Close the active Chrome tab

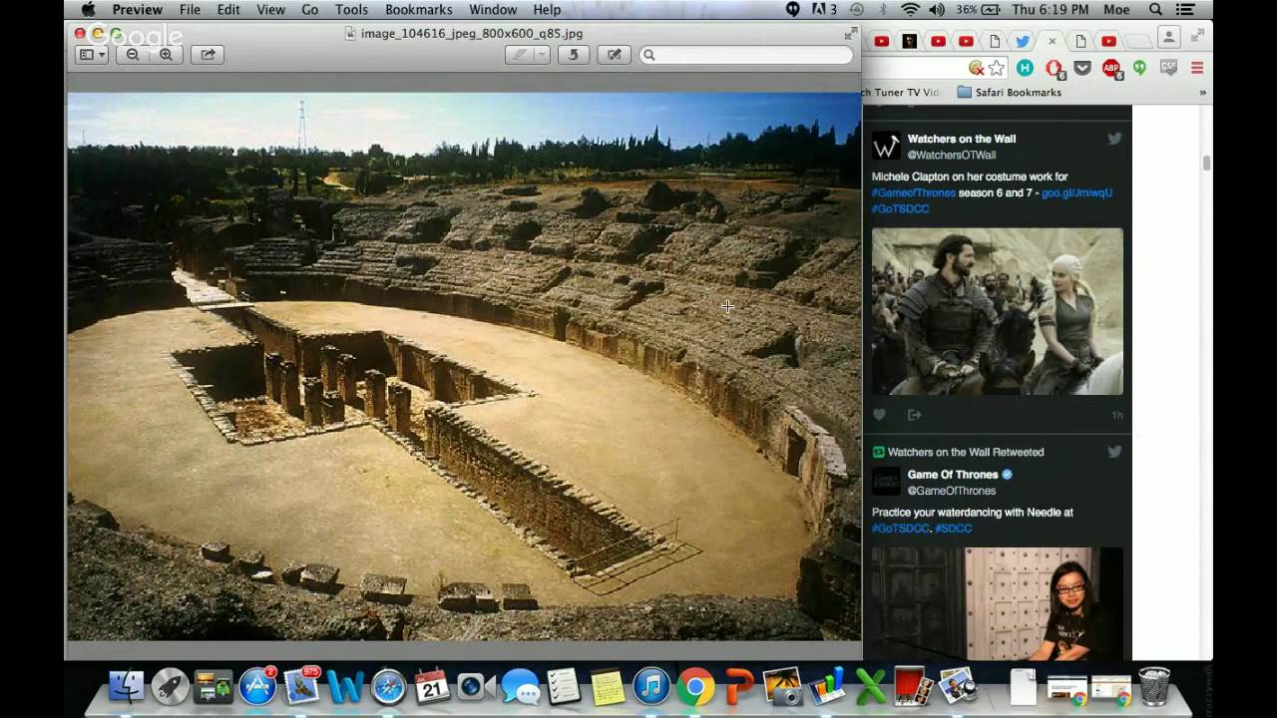1052,41
